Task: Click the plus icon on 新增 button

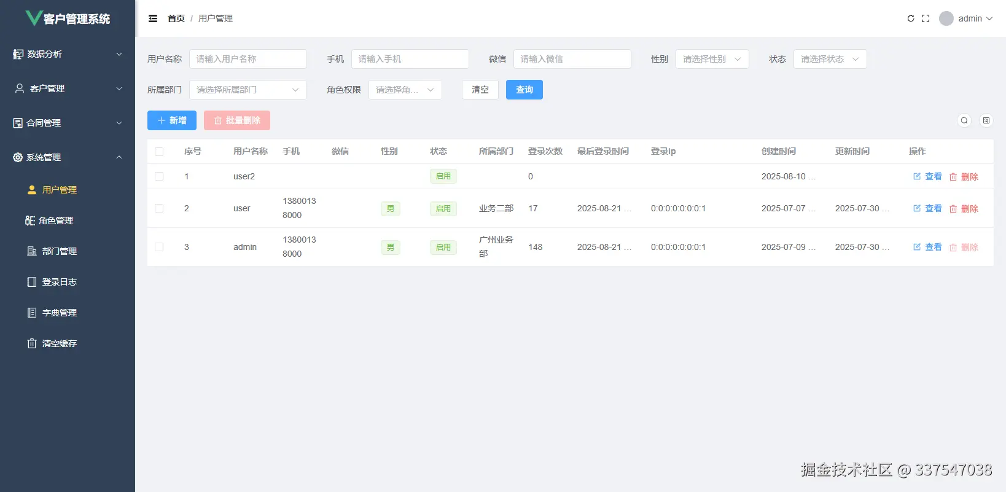Action: tap(162, 120)
